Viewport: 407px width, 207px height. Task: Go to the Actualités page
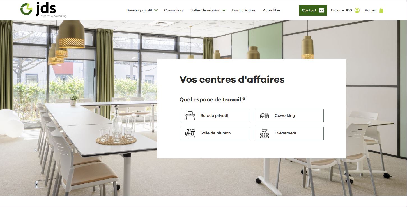click(x=272, y=10)
